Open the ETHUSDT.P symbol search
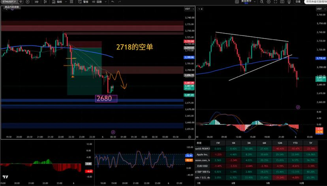 coord(9,2)
